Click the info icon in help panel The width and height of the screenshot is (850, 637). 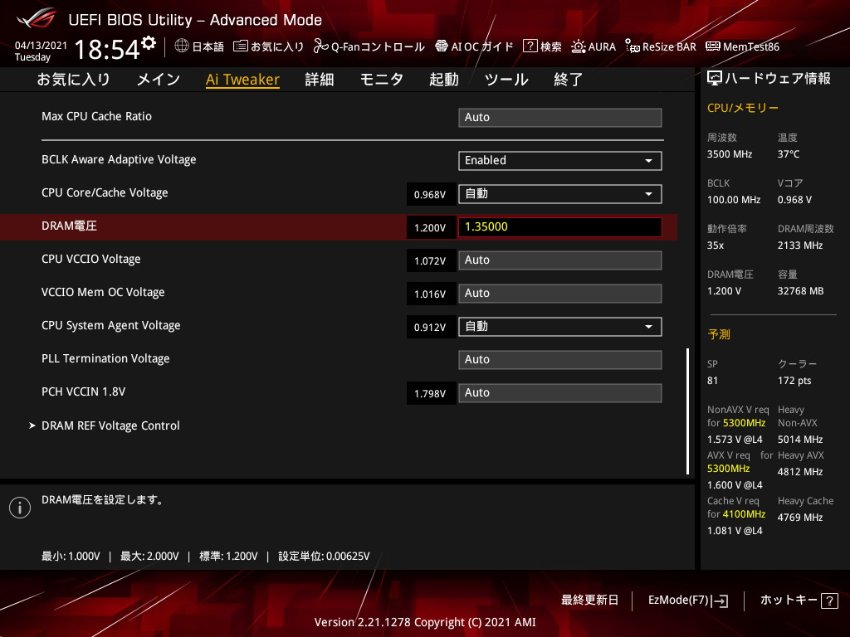[20, 508]
